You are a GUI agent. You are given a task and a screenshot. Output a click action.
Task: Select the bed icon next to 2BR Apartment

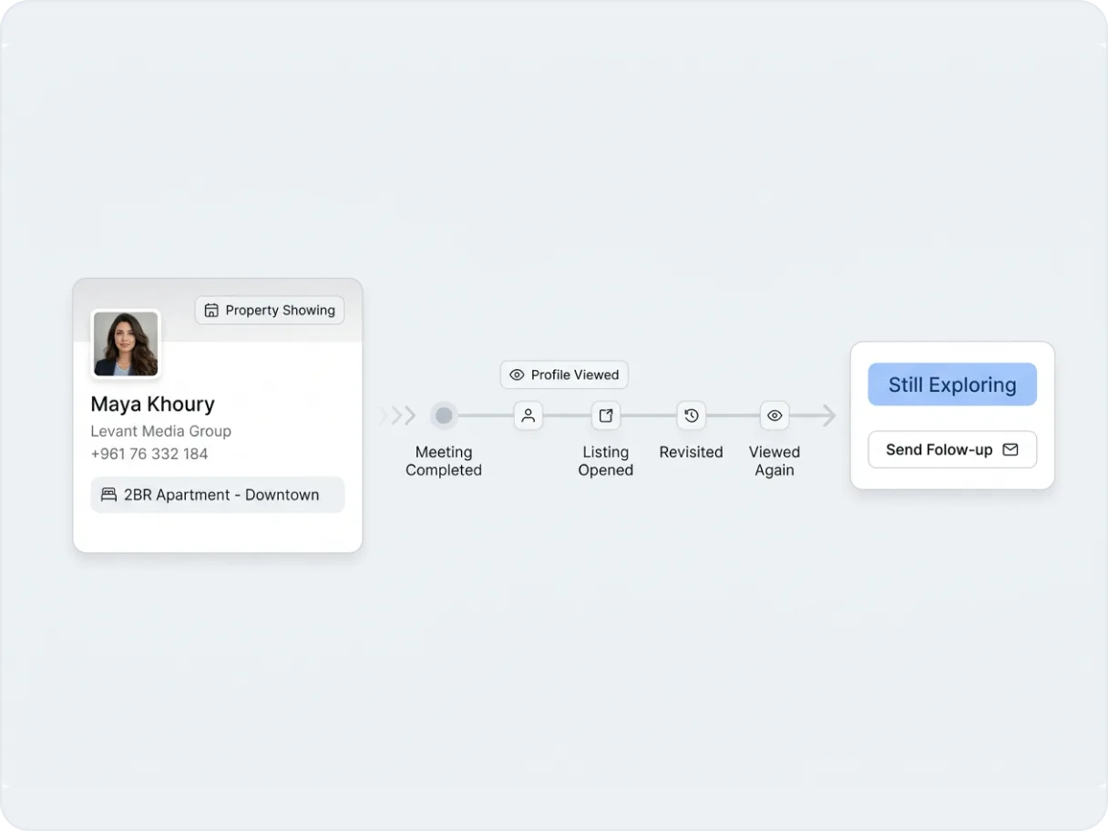click(108, 494)
